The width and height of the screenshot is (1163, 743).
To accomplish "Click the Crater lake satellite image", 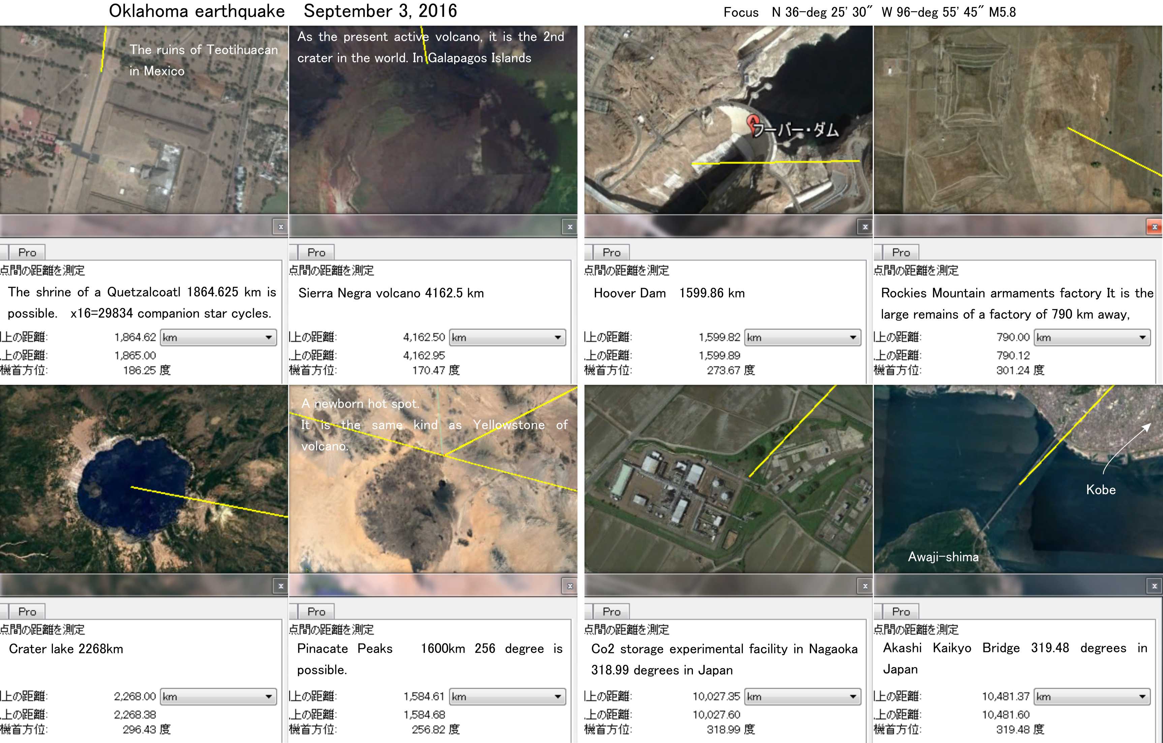I will (x=144, y=479).
